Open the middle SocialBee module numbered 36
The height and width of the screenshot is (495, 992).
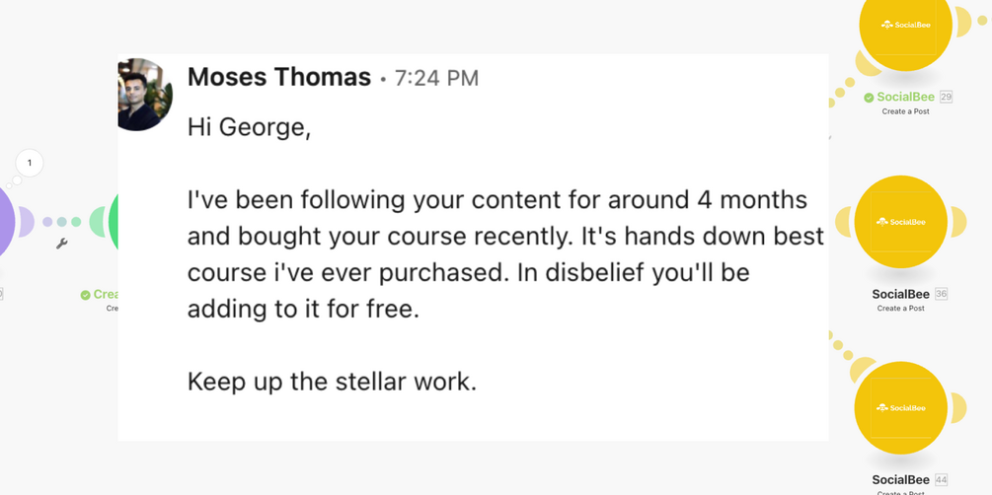tap(900, 222)
